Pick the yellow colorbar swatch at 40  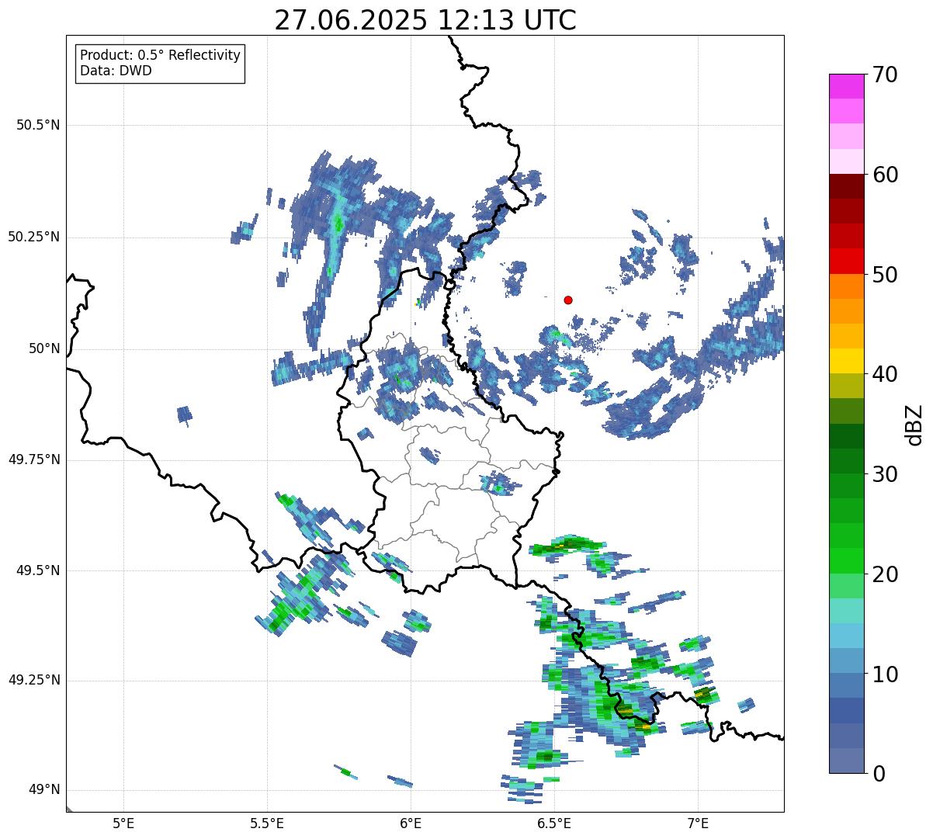point(846,361)
